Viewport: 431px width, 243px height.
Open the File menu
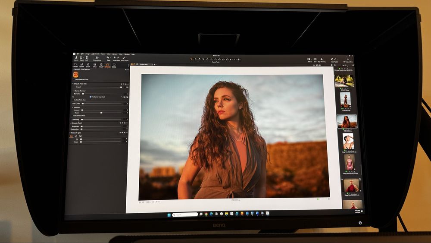point(78,54)
